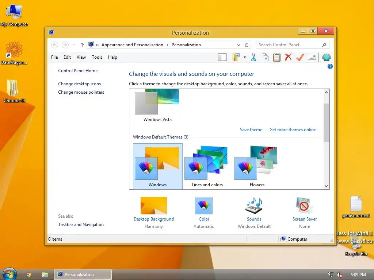Click the muted volume tray icon
This screenshot has height=280, width=374.
pos(339,275)
